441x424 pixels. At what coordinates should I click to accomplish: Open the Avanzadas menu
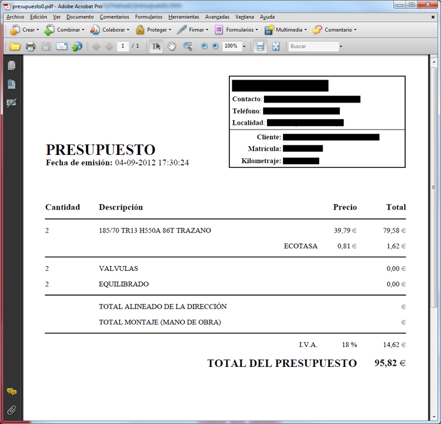coord(217,17)
